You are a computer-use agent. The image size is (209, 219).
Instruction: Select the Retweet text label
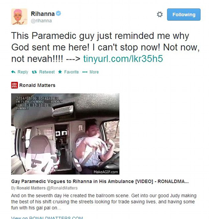(47, 72)
